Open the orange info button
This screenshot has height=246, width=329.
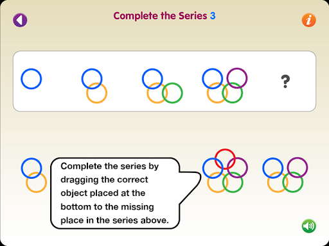click(x=308, y=20)
